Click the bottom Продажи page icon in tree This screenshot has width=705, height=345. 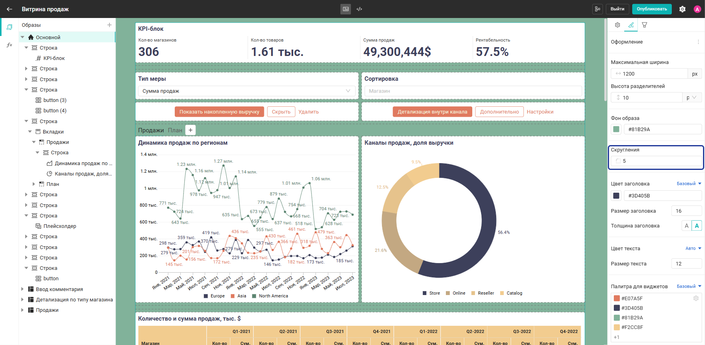[31, 310]
